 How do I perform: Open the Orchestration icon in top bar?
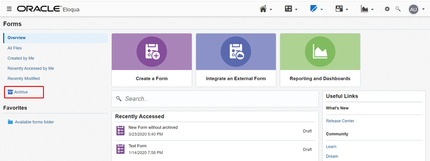(288, 9)
